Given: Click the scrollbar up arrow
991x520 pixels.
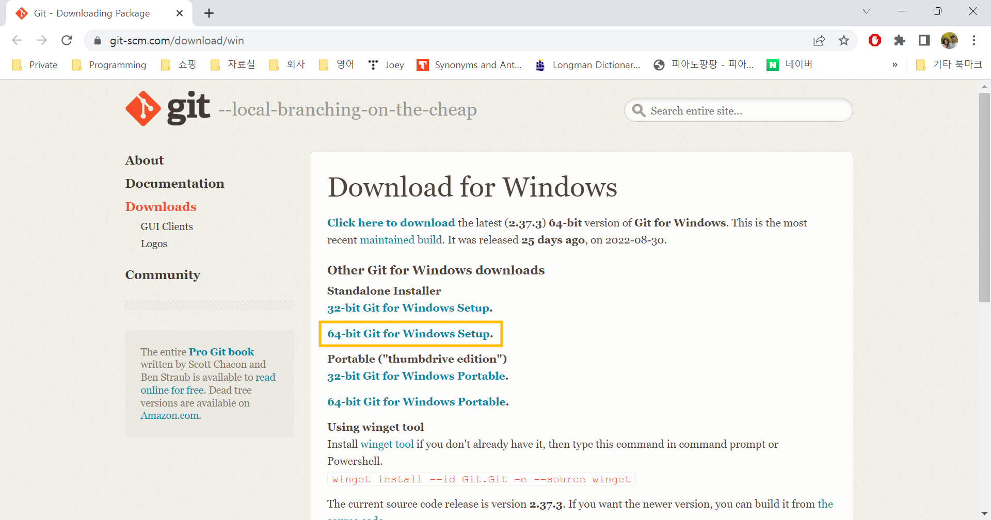Looking at the screenshot, I should coord(984,87).
